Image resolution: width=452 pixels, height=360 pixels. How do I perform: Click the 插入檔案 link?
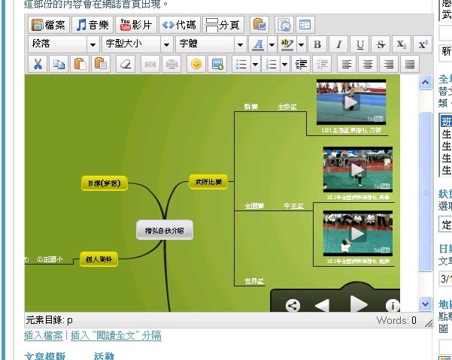tap(43, 335)
